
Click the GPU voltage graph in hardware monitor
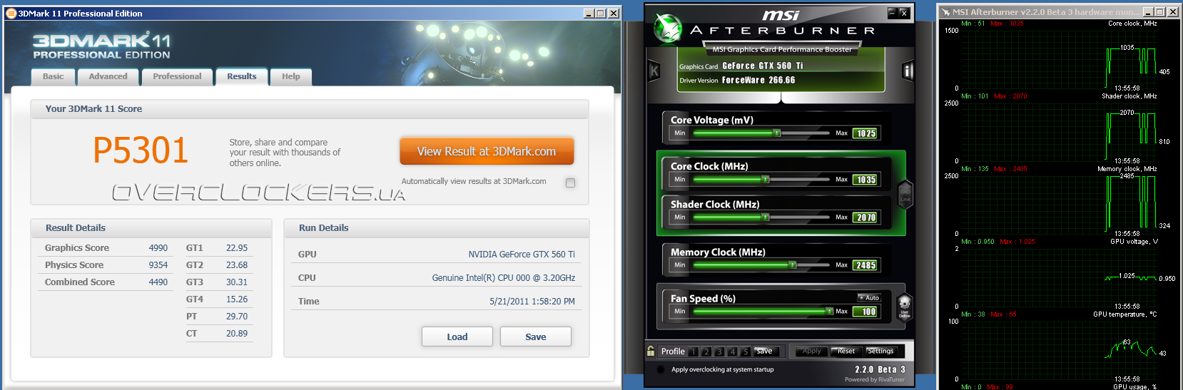[x=1060, y=277]
